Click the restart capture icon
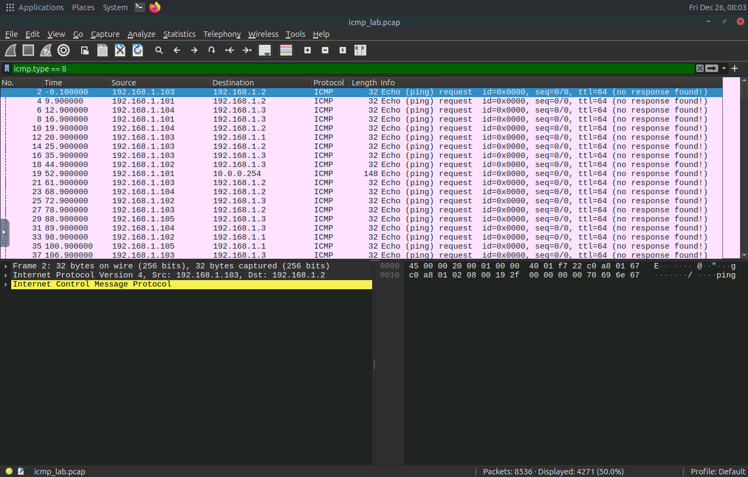The height and width of the screenshot is (477, 748). [x=46, y=50]
